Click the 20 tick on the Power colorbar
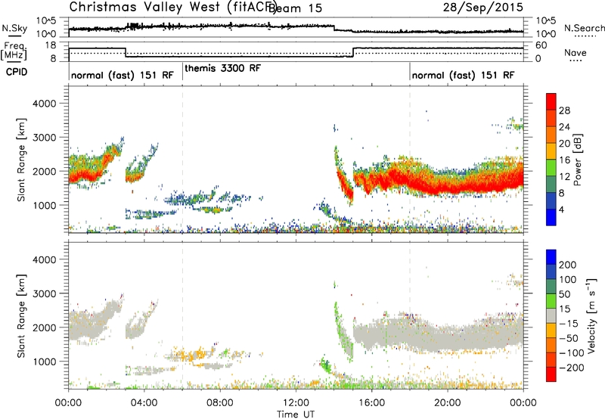Screen dimensions: 605x419 (x=564, y=144)
